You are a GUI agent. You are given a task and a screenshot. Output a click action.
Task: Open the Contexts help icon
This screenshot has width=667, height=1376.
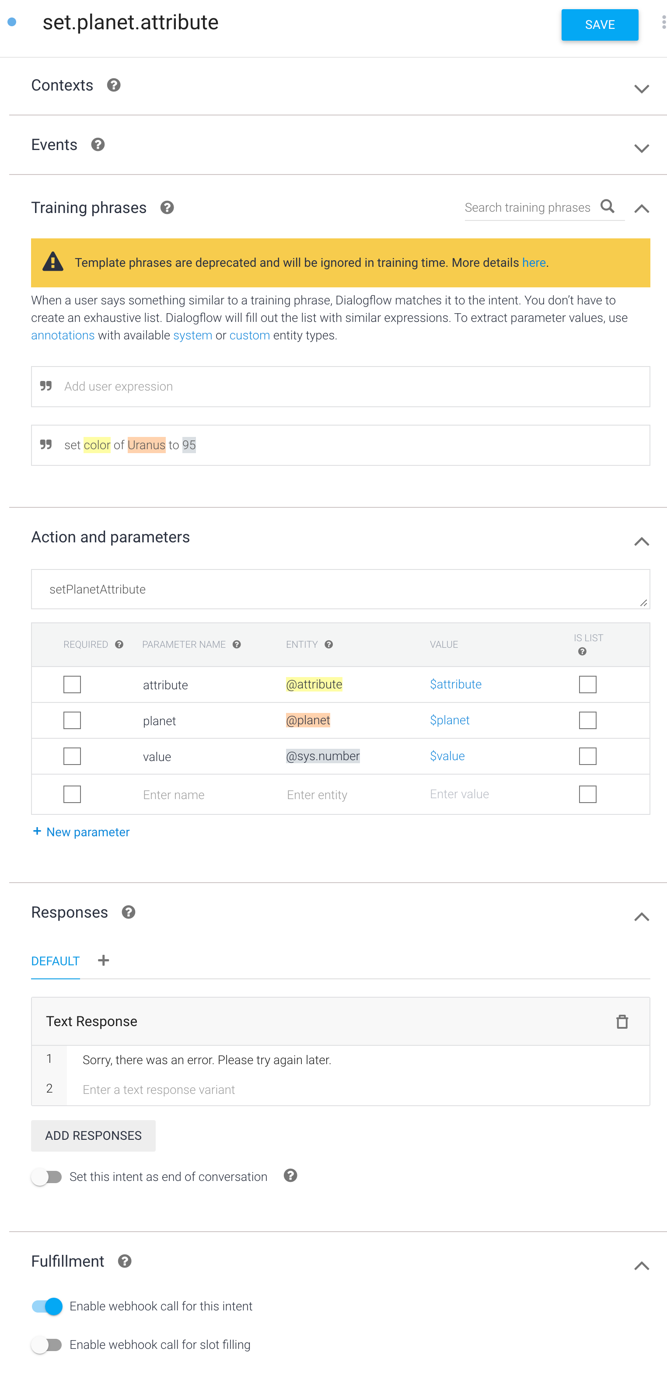click(113, 85)
